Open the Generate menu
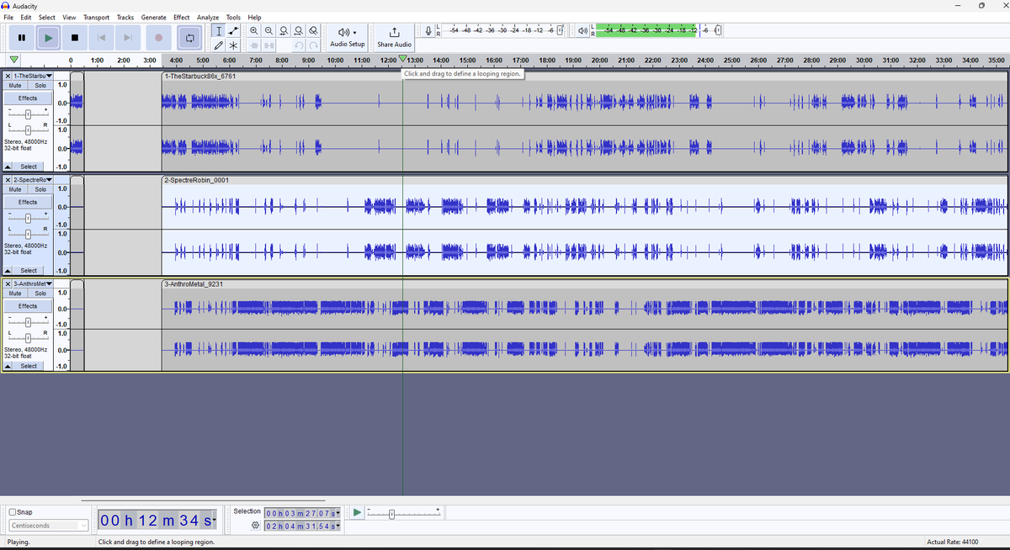1010x550 pixels. [153, 17]
